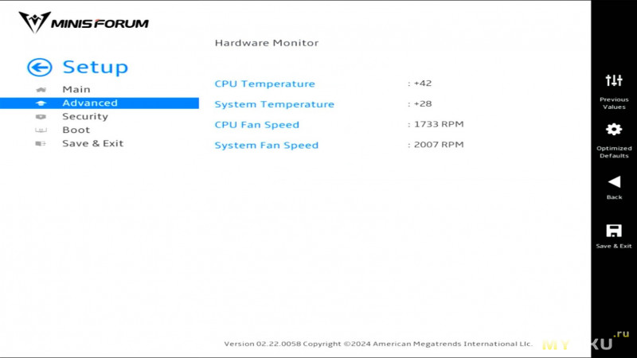Click the CPU Fan Speed entry
The image size is (637, 358).
coord(339,125)
